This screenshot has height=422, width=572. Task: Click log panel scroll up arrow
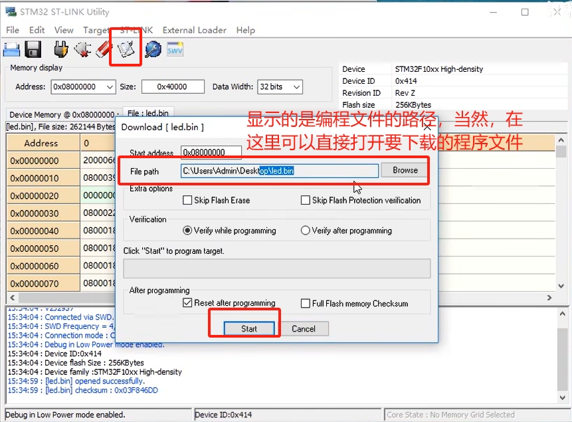pyautogui.click(x=562, y=314)
